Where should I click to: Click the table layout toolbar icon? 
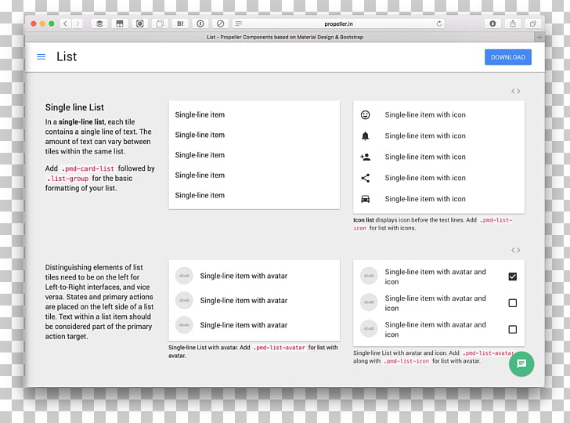pyautogui.click(x=120, y=23)
